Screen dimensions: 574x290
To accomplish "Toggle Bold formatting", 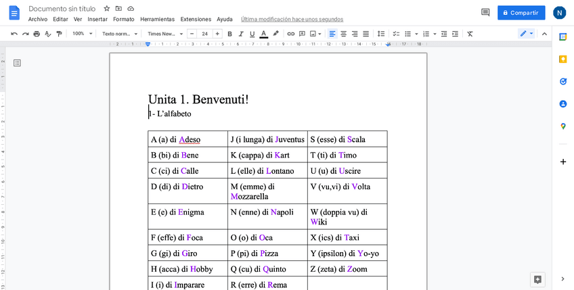I will [229, 34].
